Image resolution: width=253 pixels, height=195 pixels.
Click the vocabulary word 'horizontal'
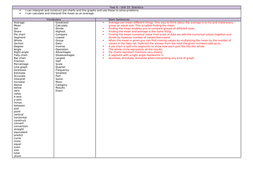click(20, 118)
